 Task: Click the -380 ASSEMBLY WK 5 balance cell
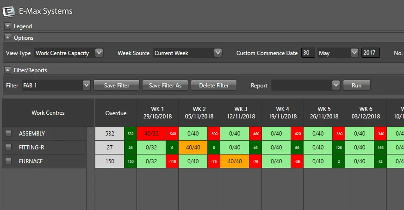click(339, 134)
